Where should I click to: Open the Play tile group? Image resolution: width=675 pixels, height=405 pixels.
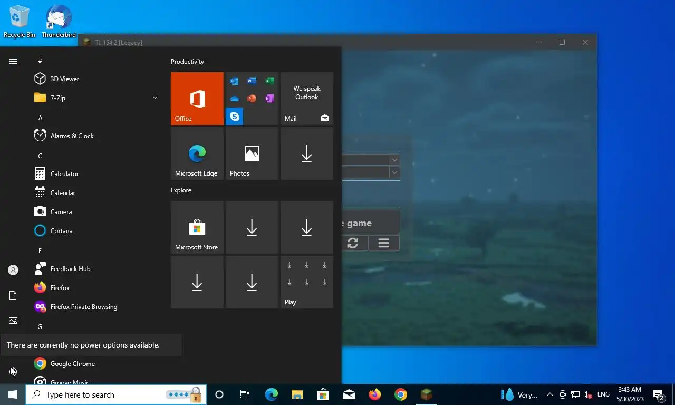[x=307, y=282]
